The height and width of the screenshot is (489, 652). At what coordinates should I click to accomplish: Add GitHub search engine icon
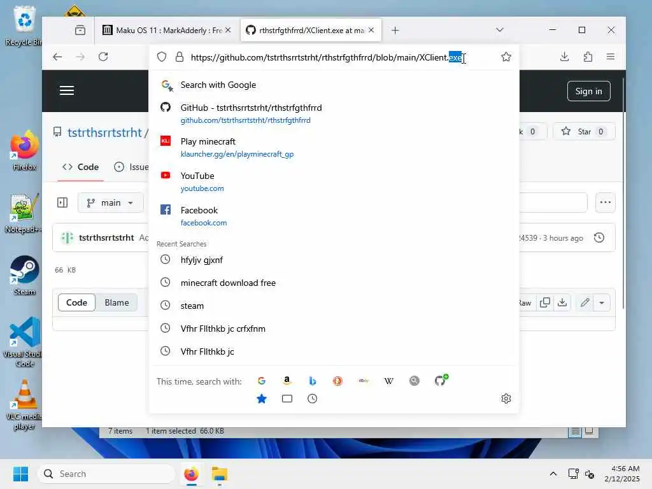pos(441,380)
